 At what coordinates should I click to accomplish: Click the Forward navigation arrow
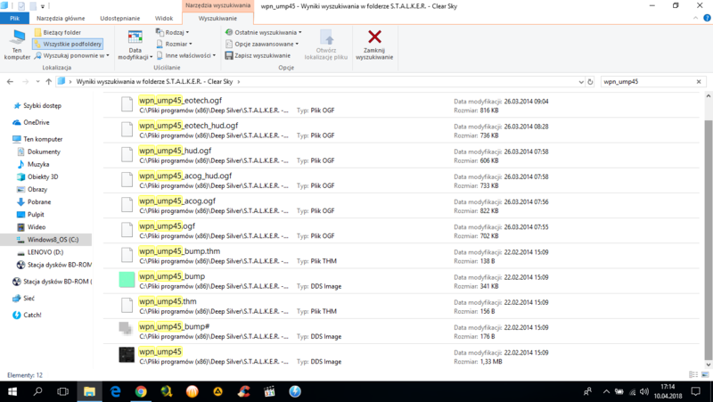(26, 82)
